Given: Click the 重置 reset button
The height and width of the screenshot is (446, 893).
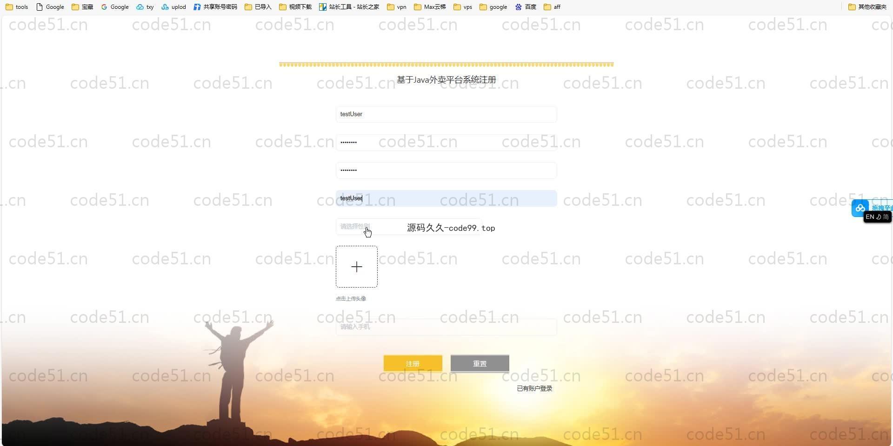Looking at the screenshot, I should coord(480,363).
